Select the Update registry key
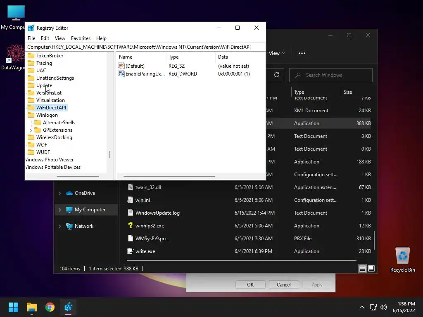 [44, 85]
